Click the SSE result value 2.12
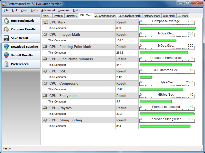205x153 pixels. tap(119, 77)
